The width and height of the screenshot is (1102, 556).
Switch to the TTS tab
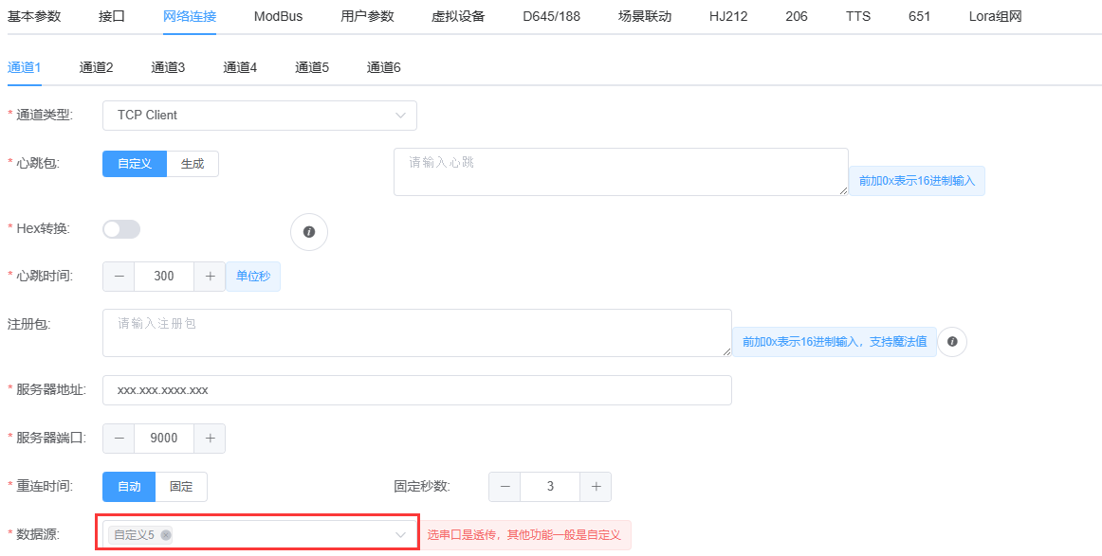(858, 16)
